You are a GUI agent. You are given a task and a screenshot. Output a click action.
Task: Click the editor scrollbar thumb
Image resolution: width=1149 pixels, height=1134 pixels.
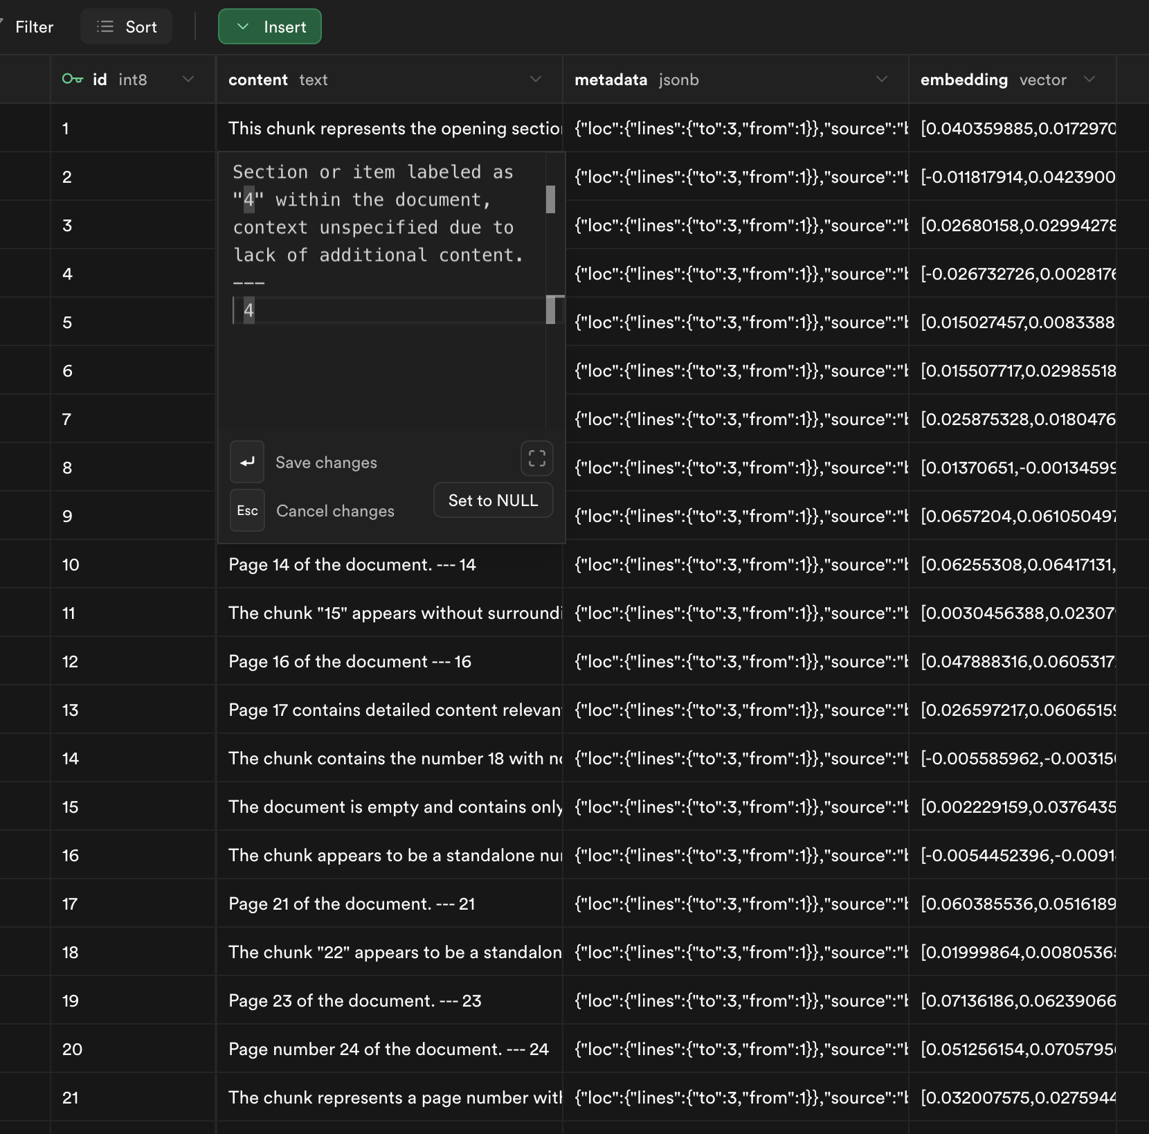550,199
